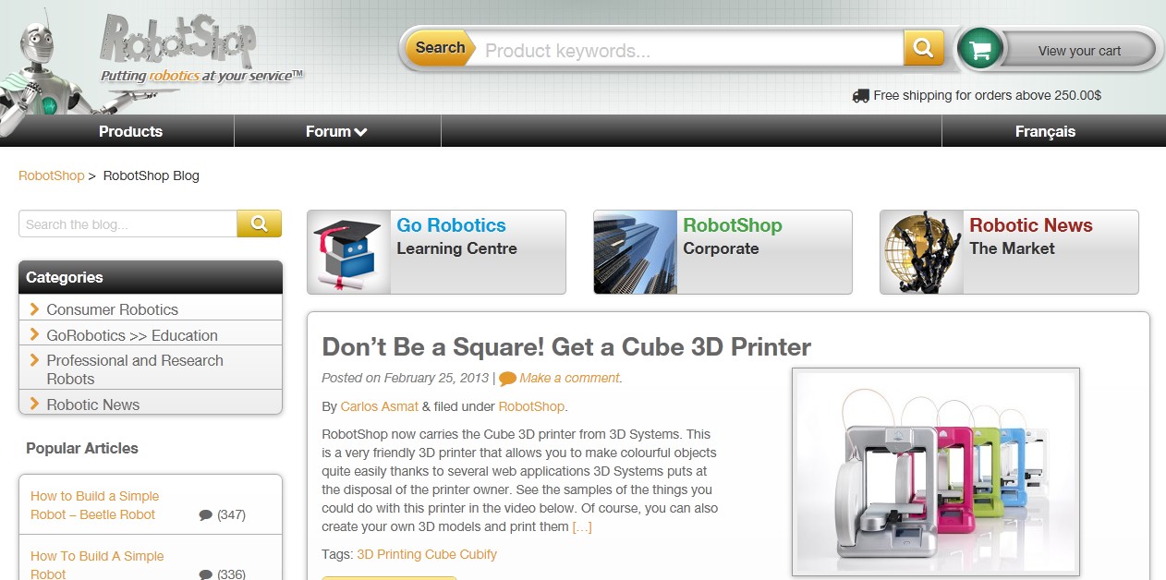Click the View your cart button
Screen dimensions: 1166x580
coord(1078,51)
